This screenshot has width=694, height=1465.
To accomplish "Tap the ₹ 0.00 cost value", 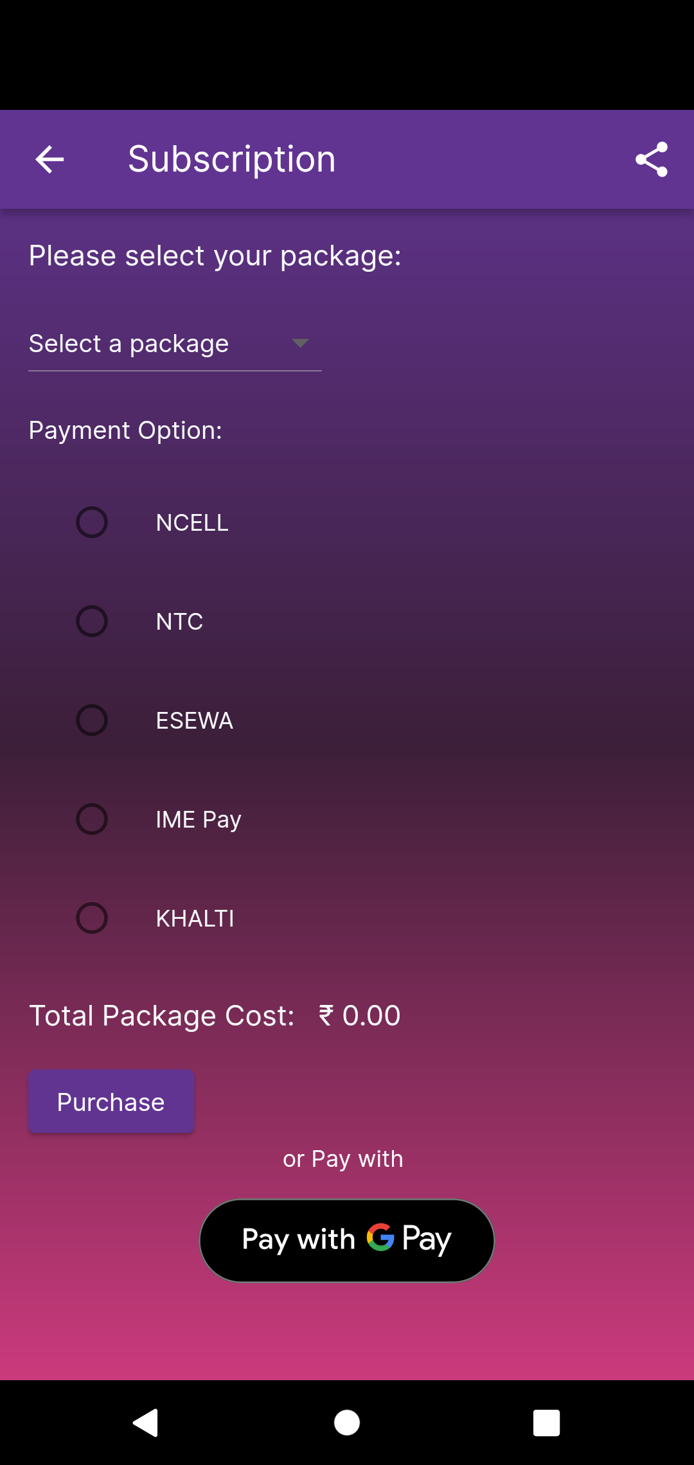I will pos(360,1015).
